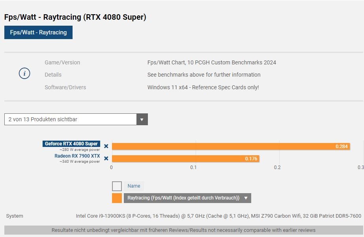Toggle the Name checkbox
This screenshot has width=364, height=237.
tap(117, 186)
